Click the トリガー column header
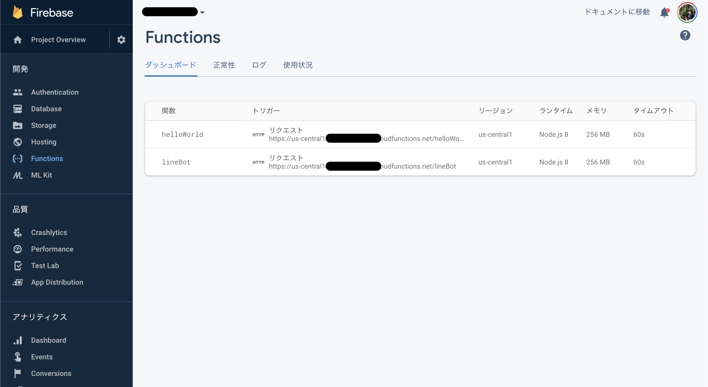 [266, 111]
